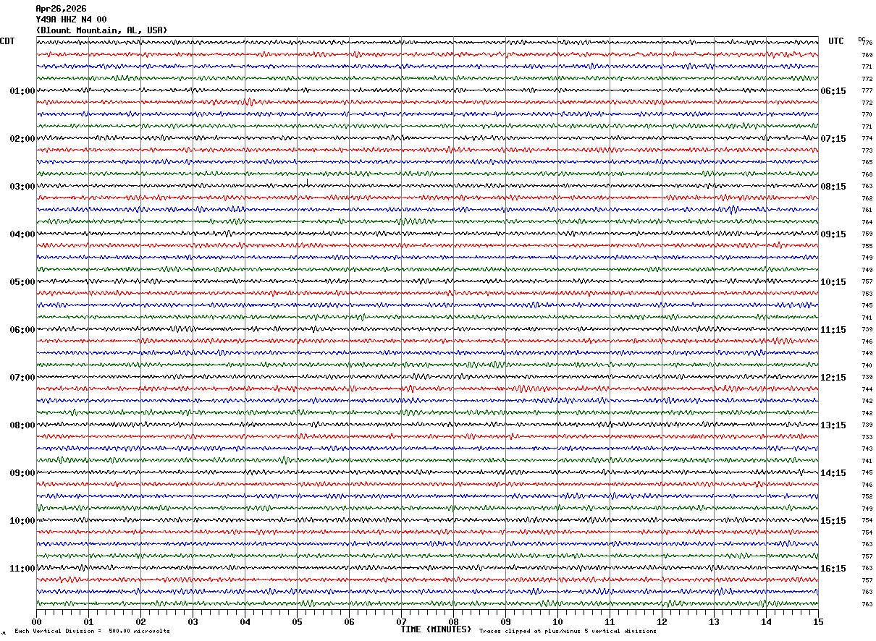
Task: Click minute axis tick label "09" at bottom
Action: [x=505, y=621]
